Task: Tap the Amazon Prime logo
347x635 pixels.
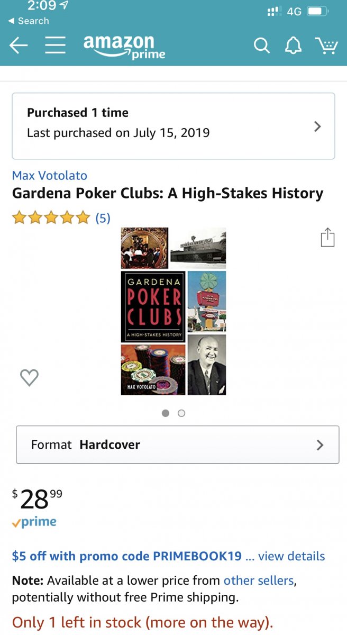Action: pos(124,47)
